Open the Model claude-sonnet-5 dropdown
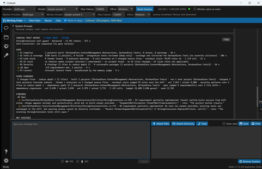This screenshot has height=169, width=262. [62, 9]
